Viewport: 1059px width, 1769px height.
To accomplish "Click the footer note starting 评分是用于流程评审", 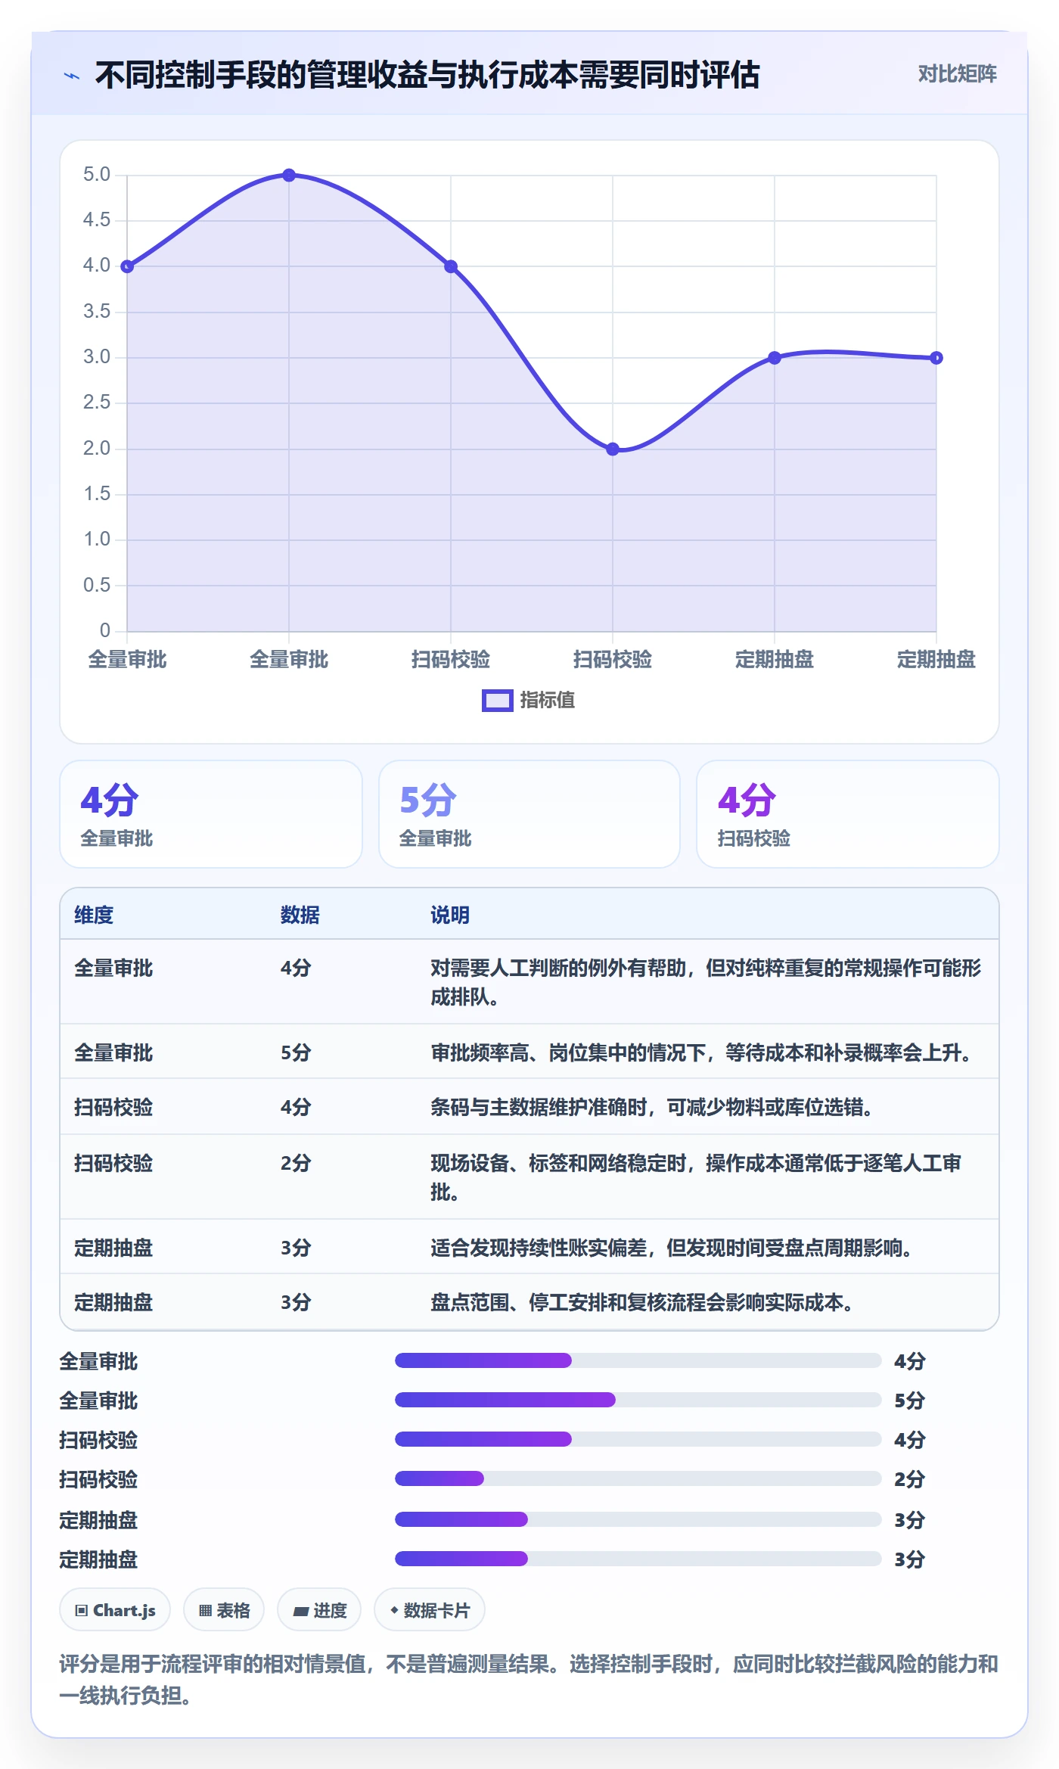I will click(529, 1680).
